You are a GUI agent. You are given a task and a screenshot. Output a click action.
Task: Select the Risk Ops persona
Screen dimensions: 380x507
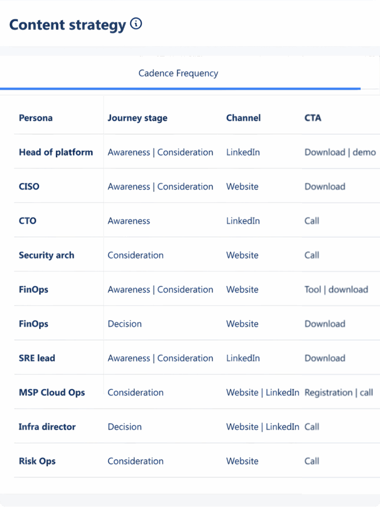(37, 461)
